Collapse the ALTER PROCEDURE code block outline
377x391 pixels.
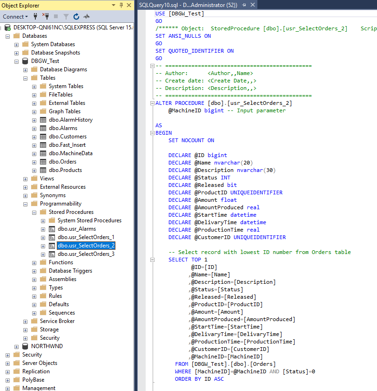point(152,103)
